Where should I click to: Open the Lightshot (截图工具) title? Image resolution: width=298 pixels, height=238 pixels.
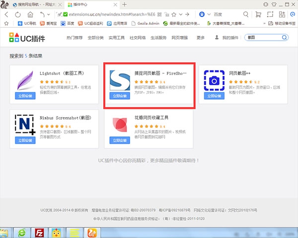(62, 73)
